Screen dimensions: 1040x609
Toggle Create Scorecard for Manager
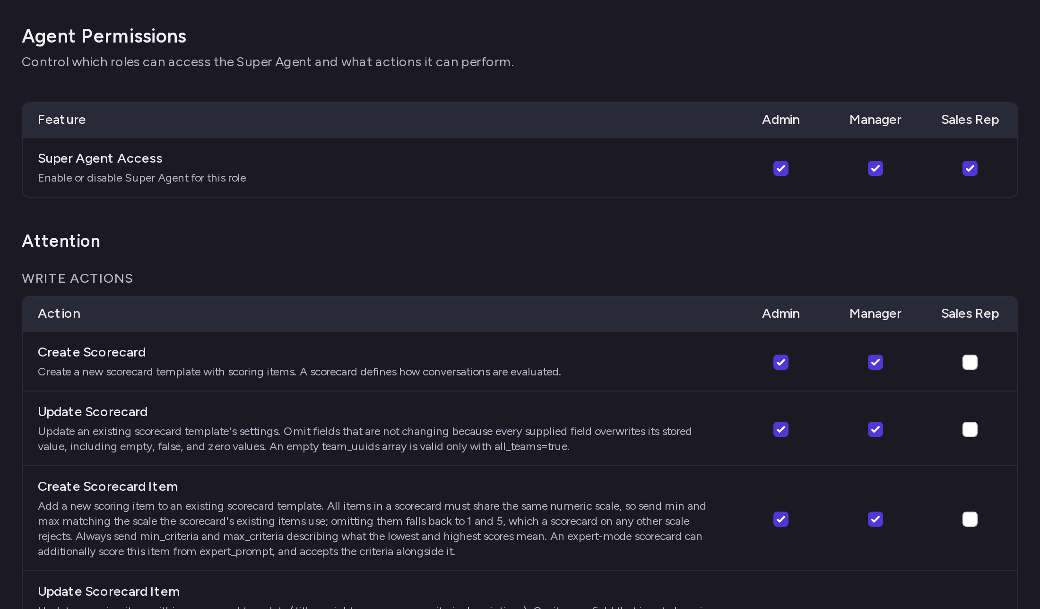point(875,362)
